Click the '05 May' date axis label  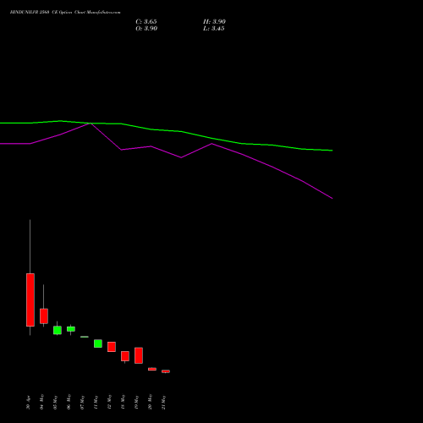pos(55,402)
